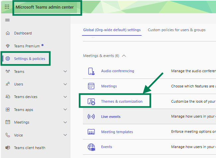
Task: Click the Teams Premium diamond icon
Action: [x=8, y=46]
